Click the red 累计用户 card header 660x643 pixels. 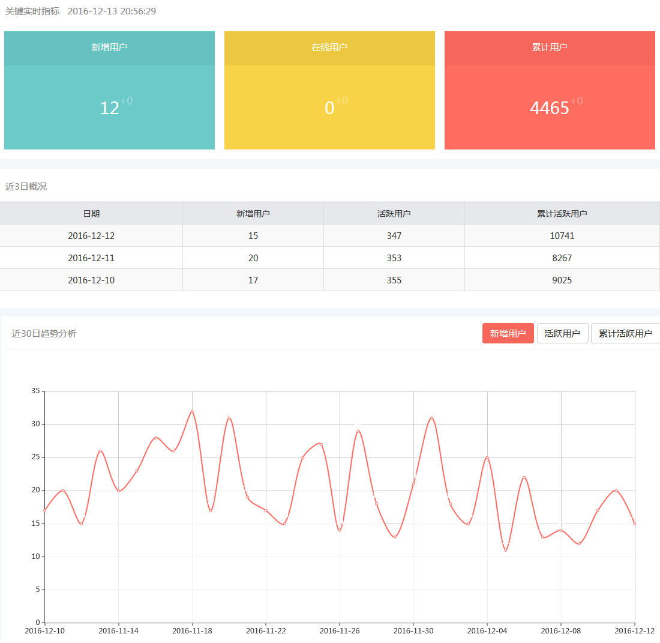(550, 47)
